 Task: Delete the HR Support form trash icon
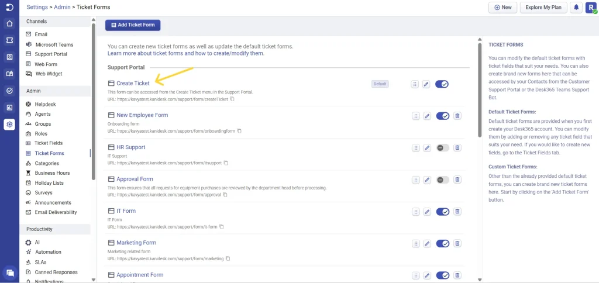click(x=457, y=147)
